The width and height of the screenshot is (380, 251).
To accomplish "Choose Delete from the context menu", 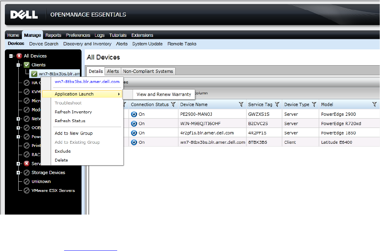I will click(61, 160).
